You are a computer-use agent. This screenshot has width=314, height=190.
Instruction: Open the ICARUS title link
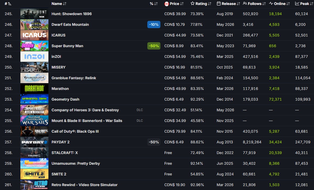tap(58, 35)
